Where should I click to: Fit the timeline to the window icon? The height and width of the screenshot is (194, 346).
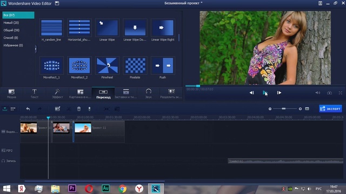pos(307,109)
